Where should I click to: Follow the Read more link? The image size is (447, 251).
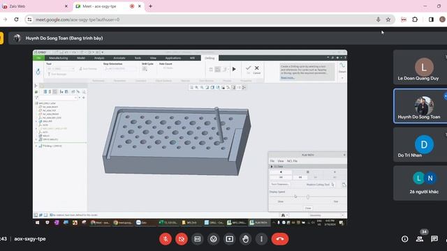tap(287, 77)
